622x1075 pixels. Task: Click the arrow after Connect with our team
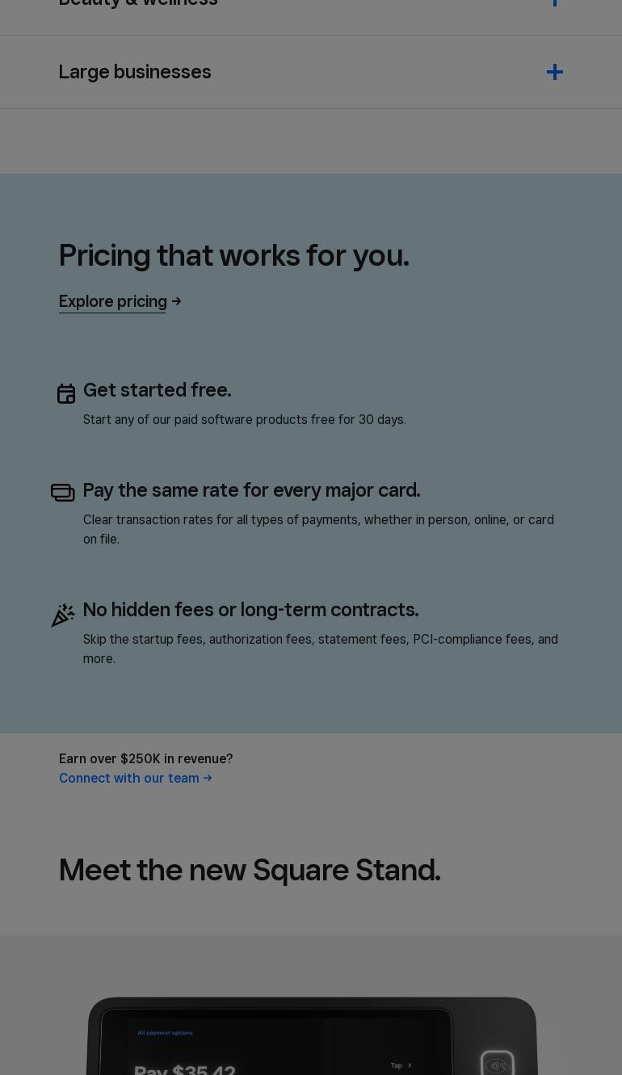[x=208, y=778]
